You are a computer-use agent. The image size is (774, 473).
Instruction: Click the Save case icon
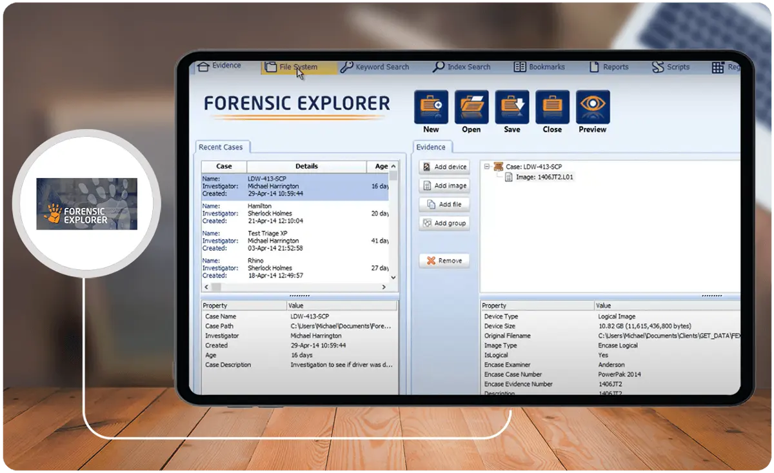[x=512, y=107]
